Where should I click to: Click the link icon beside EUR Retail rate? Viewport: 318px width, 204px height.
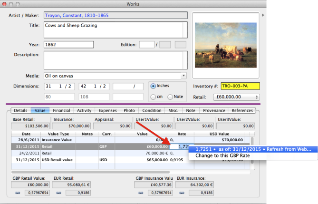58,194
